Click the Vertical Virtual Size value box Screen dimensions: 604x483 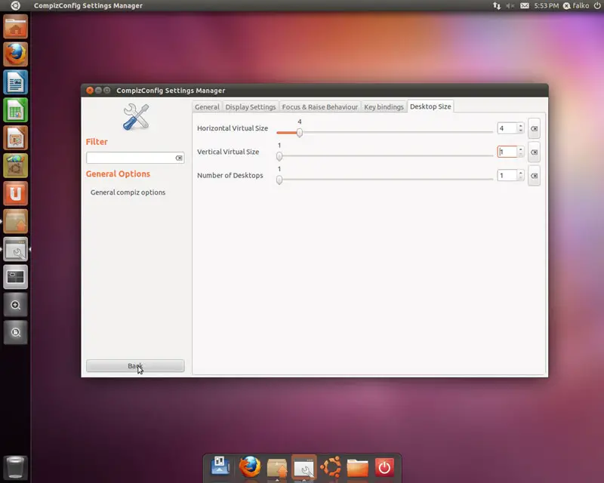(507, 152)
